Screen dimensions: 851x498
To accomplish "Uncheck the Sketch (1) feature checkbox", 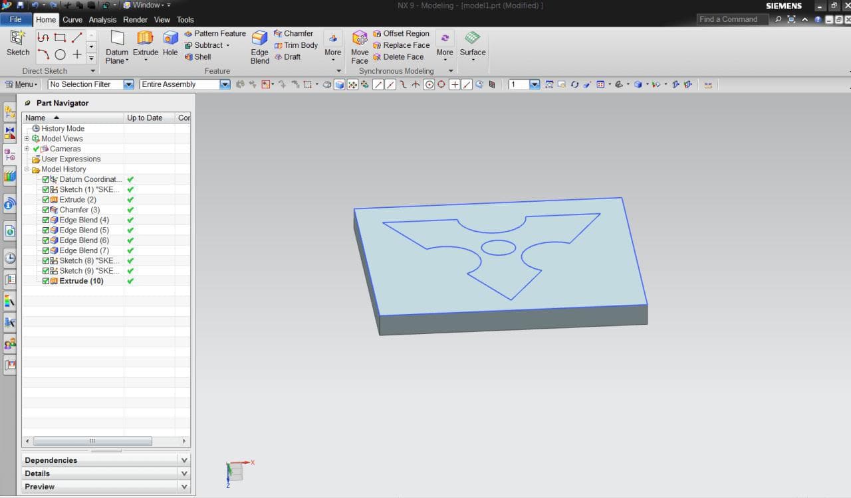I will tap(46, 190).
